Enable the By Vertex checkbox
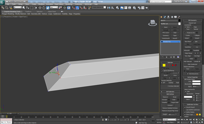The image size is (204, 124). 162,68
